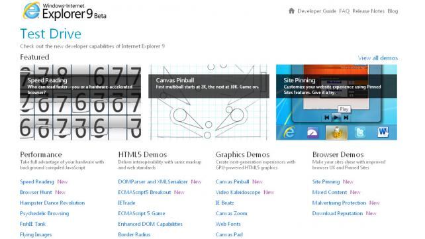Open ECMAScript5 Breakout demo link
This screenshot has height=239, width=425.
click(x=144, y=193)
